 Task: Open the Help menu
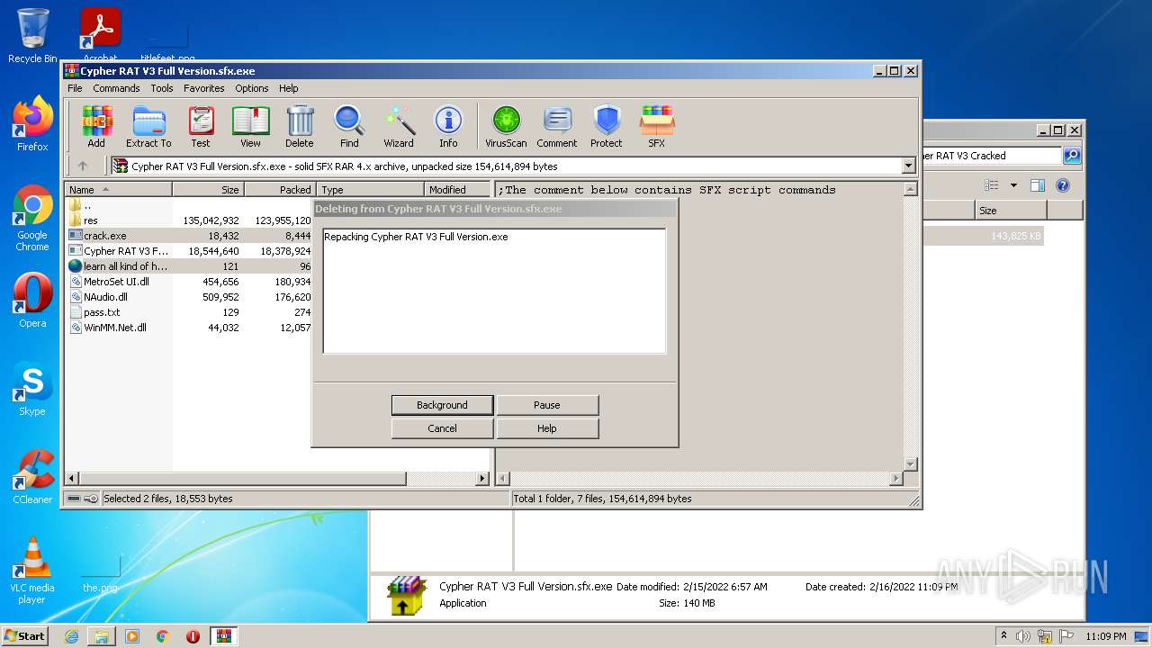point(288,88)
